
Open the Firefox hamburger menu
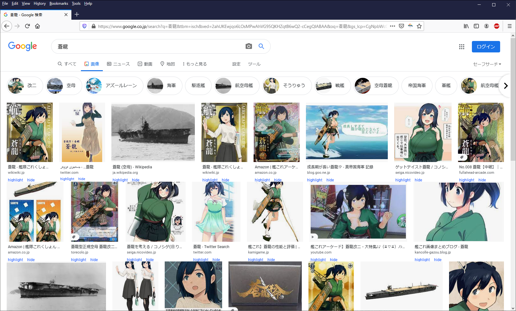tap(510, 26)
